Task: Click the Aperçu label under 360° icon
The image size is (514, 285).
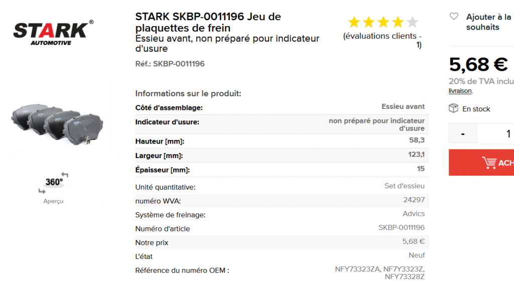Action: 53,201
